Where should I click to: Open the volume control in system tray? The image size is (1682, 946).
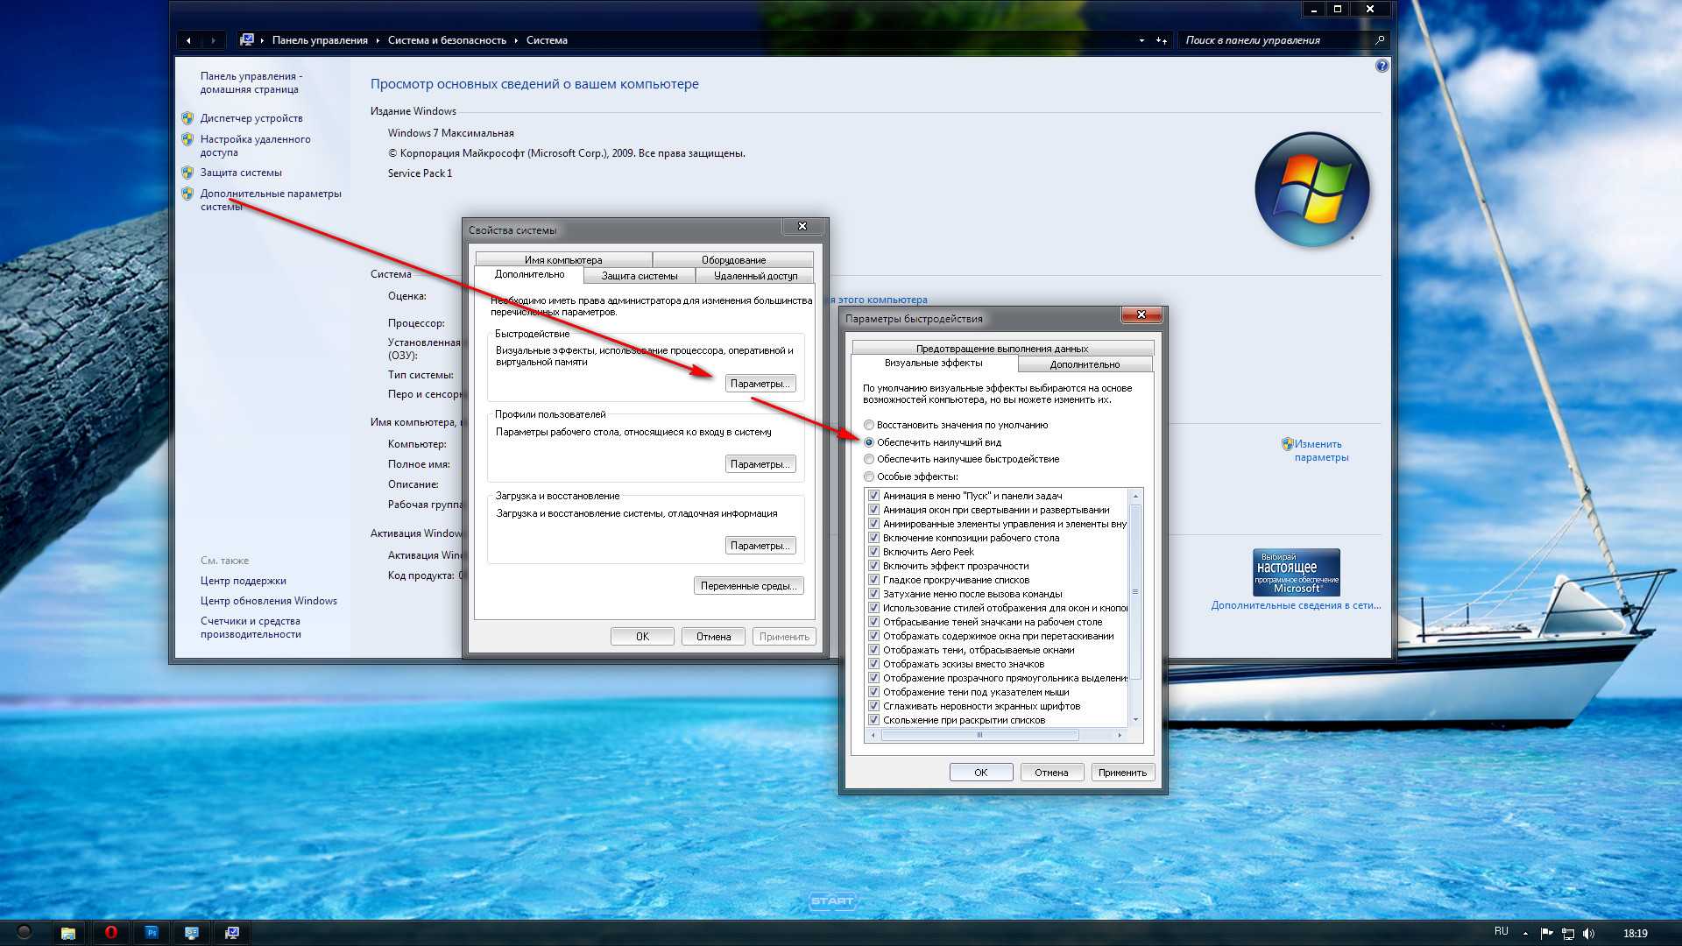pos(1589,934)
